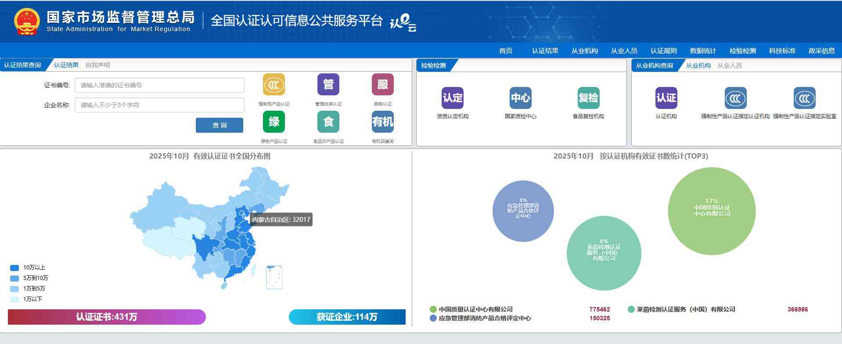Go to 认证规则 in the top menu
This screenshot has height=344, width=842.
pyautogui.click(x=663, y=51)
